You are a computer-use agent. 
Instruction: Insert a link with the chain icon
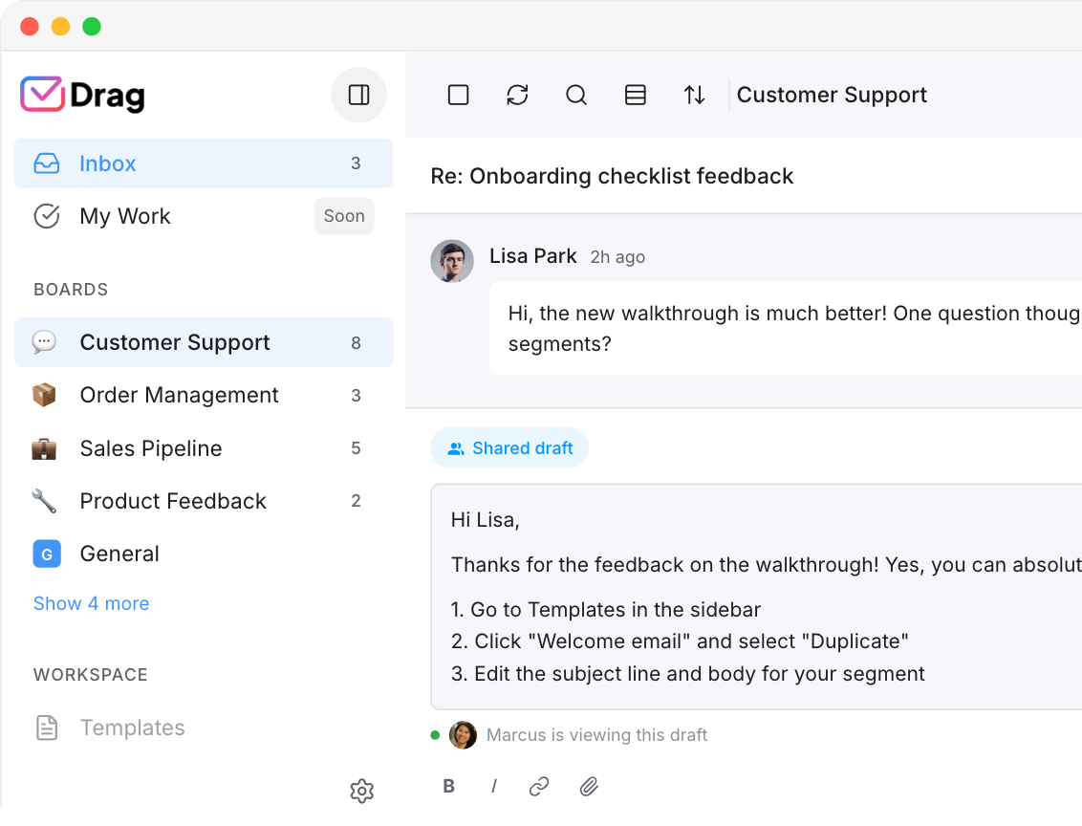coord(539,786)
